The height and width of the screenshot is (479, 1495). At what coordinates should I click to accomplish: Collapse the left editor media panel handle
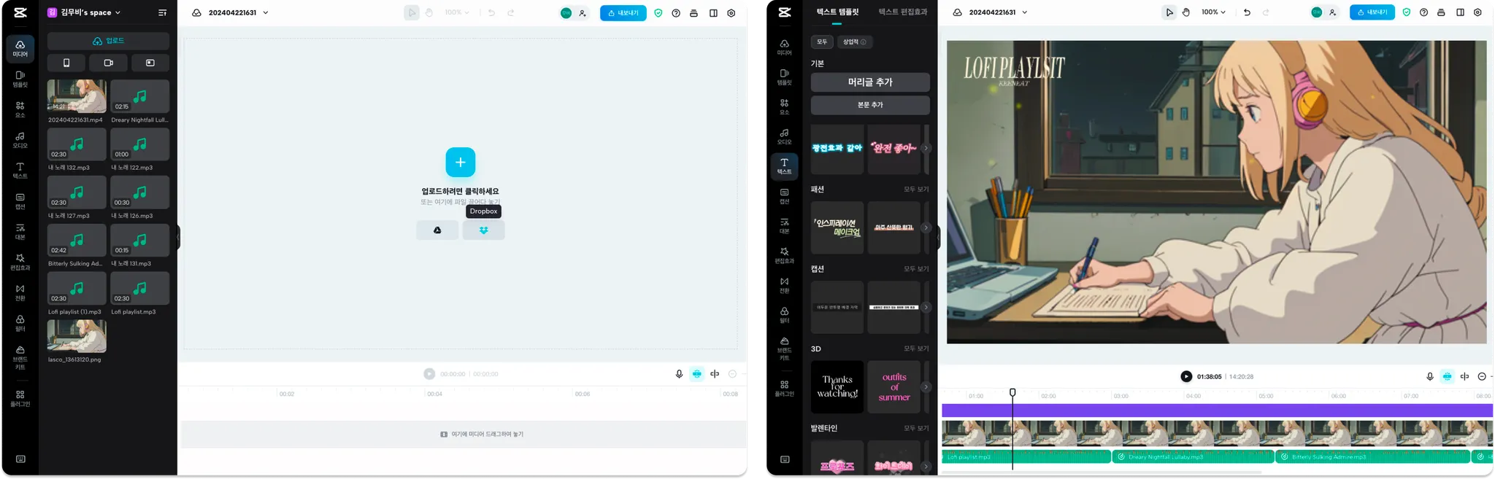click(x=178, y=237)
